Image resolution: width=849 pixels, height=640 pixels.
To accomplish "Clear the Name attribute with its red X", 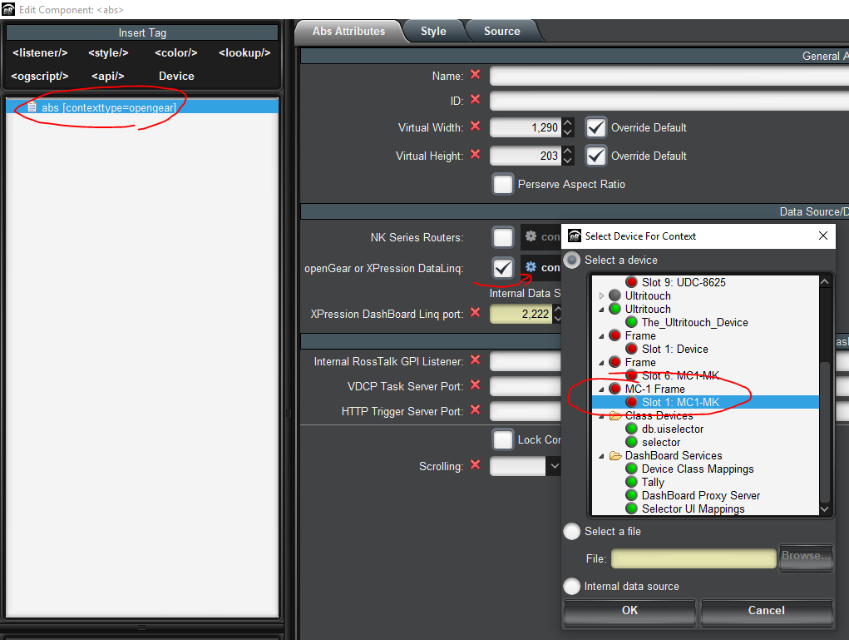I will click(x=476, y=75).
